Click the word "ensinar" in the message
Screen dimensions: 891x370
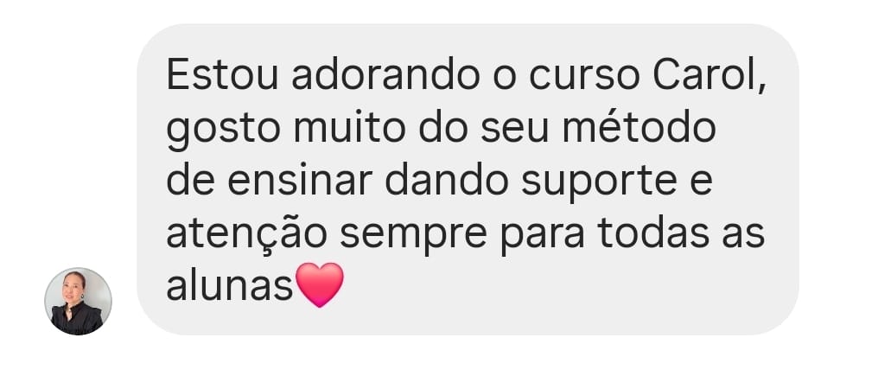tap(300, 182)
